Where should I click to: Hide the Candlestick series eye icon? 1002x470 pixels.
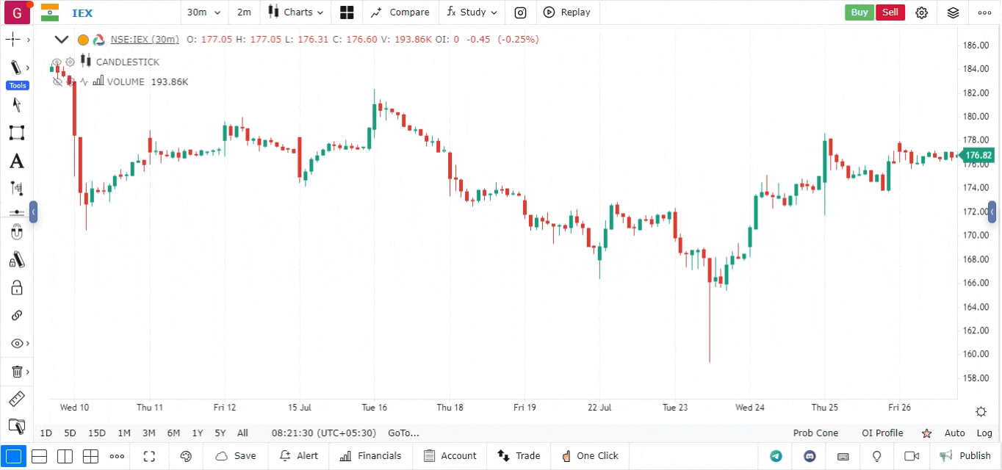[x=57, y=62]
